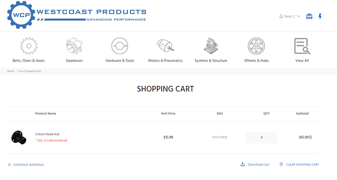Open the View All label

tap(302, 60)
